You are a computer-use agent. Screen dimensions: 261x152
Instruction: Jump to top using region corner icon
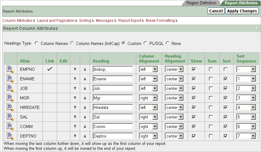tap(256, 28)
